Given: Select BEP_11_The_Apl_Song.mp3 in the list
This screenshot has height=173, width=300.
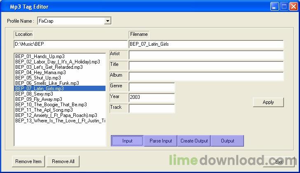Looking at the screenshot, I should click(x=60, y=110).
